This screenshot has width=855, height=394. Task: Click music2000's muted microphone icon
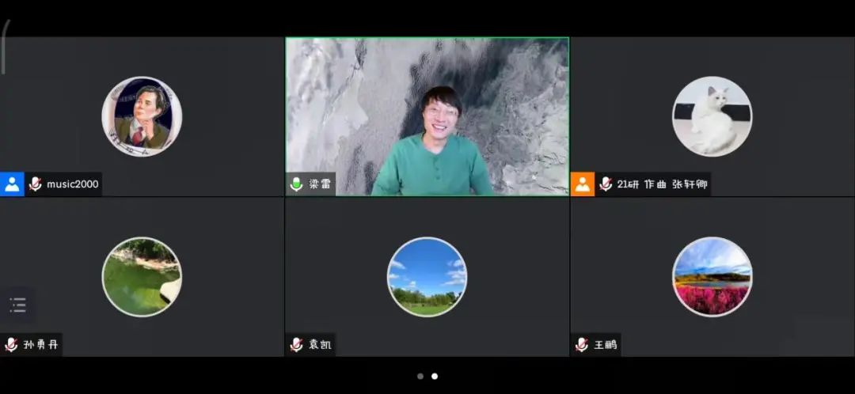[x=36, y=184]
